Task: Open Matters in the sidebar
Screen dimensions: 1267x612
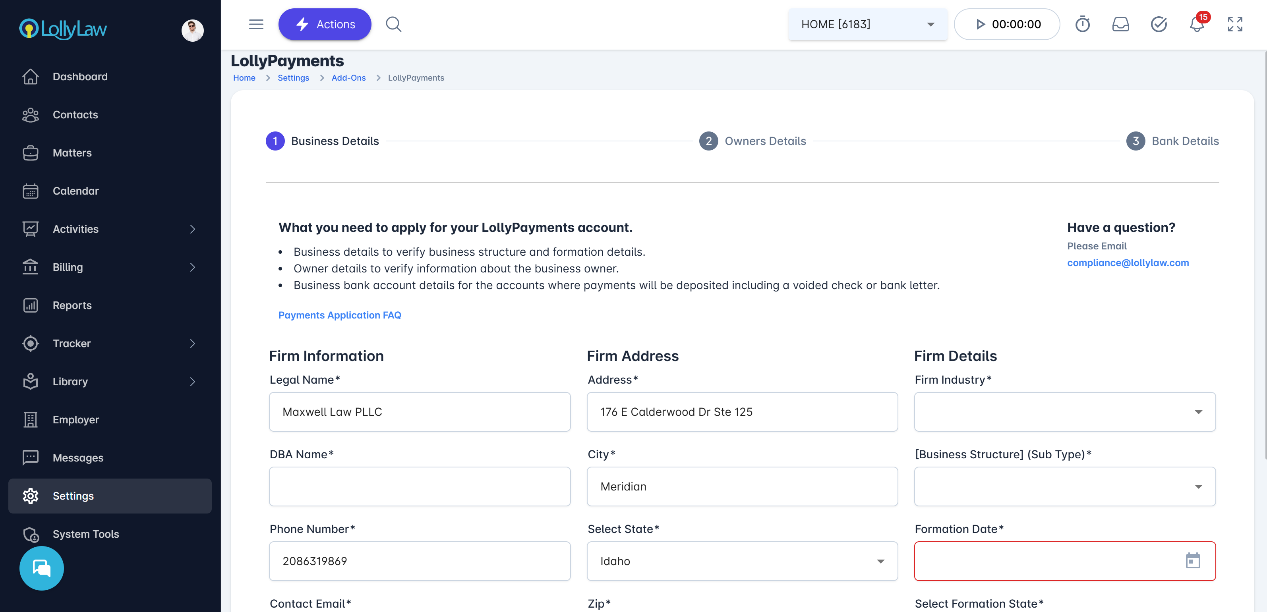Action: click(x=72, y=153)
